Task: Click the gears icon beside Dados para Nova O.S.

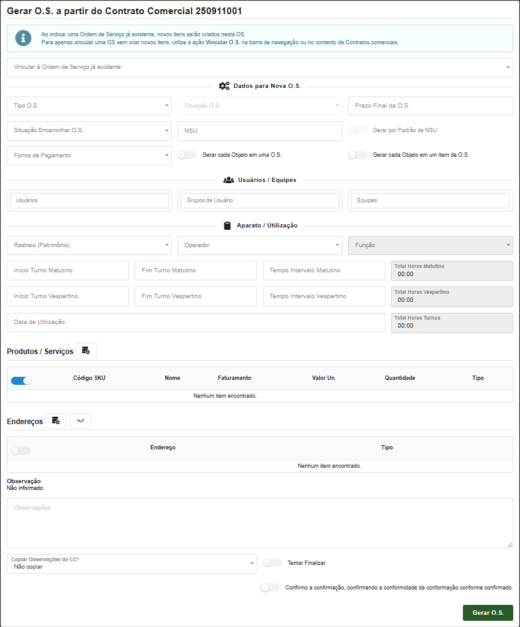Action: pos(224,86)
